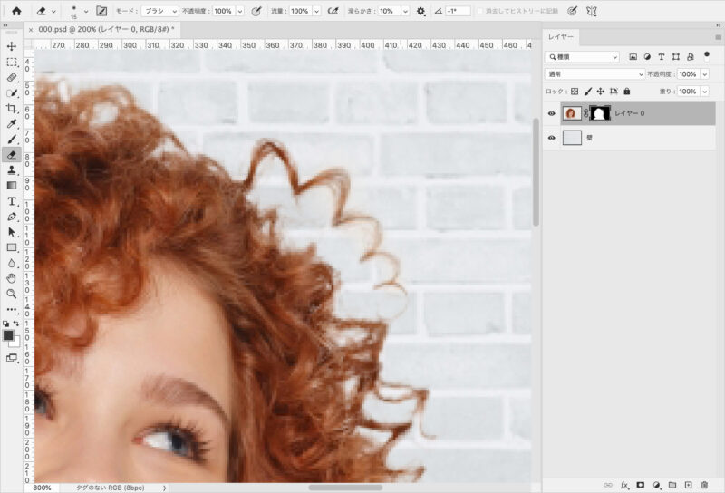Image resolution: width=725 pixels, height=493 pixels.
Task: Toggle lock image pixels brush icon
Action: (587, 92)
